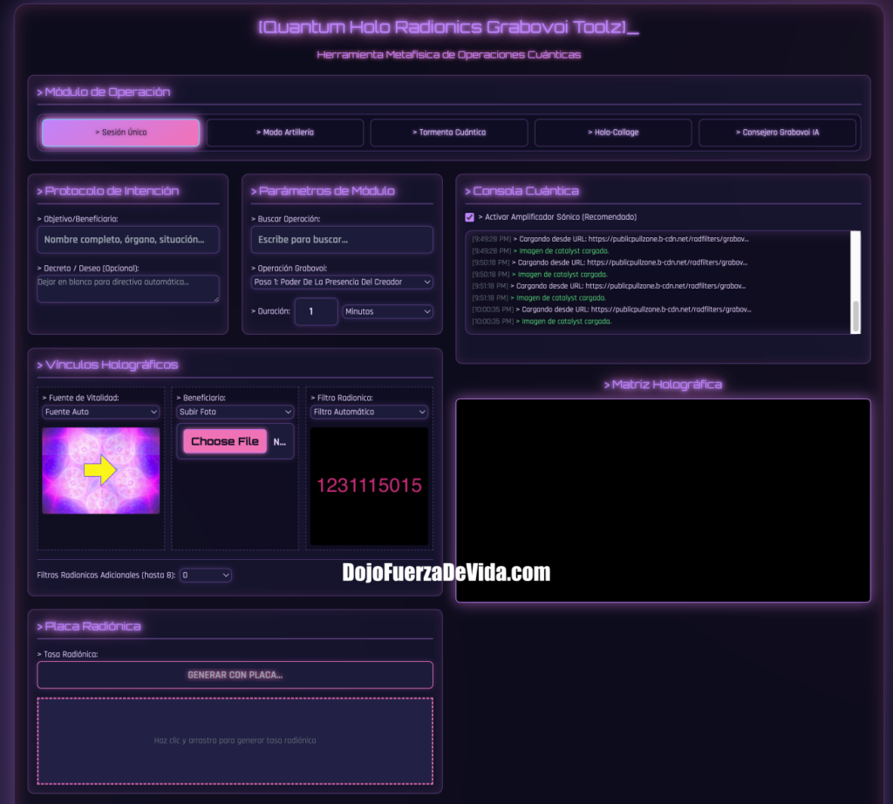Click the Matriz Holográfica black canvas
This screenshot has width=893, height=804.
[663, 501]
